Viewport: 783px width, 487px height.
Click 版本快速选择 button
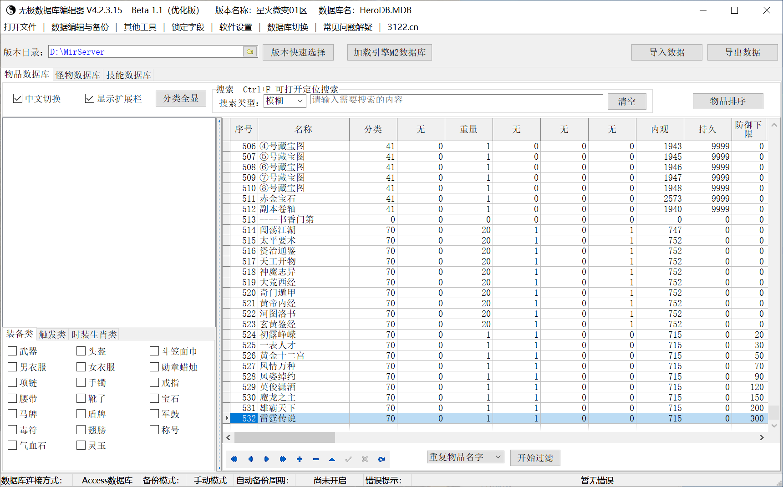point(298,52)
